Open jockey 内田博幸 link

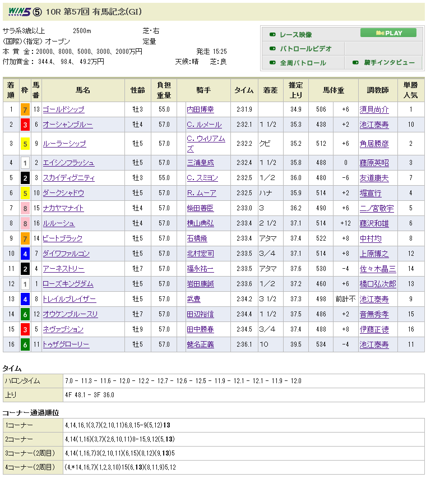(200, 109)
